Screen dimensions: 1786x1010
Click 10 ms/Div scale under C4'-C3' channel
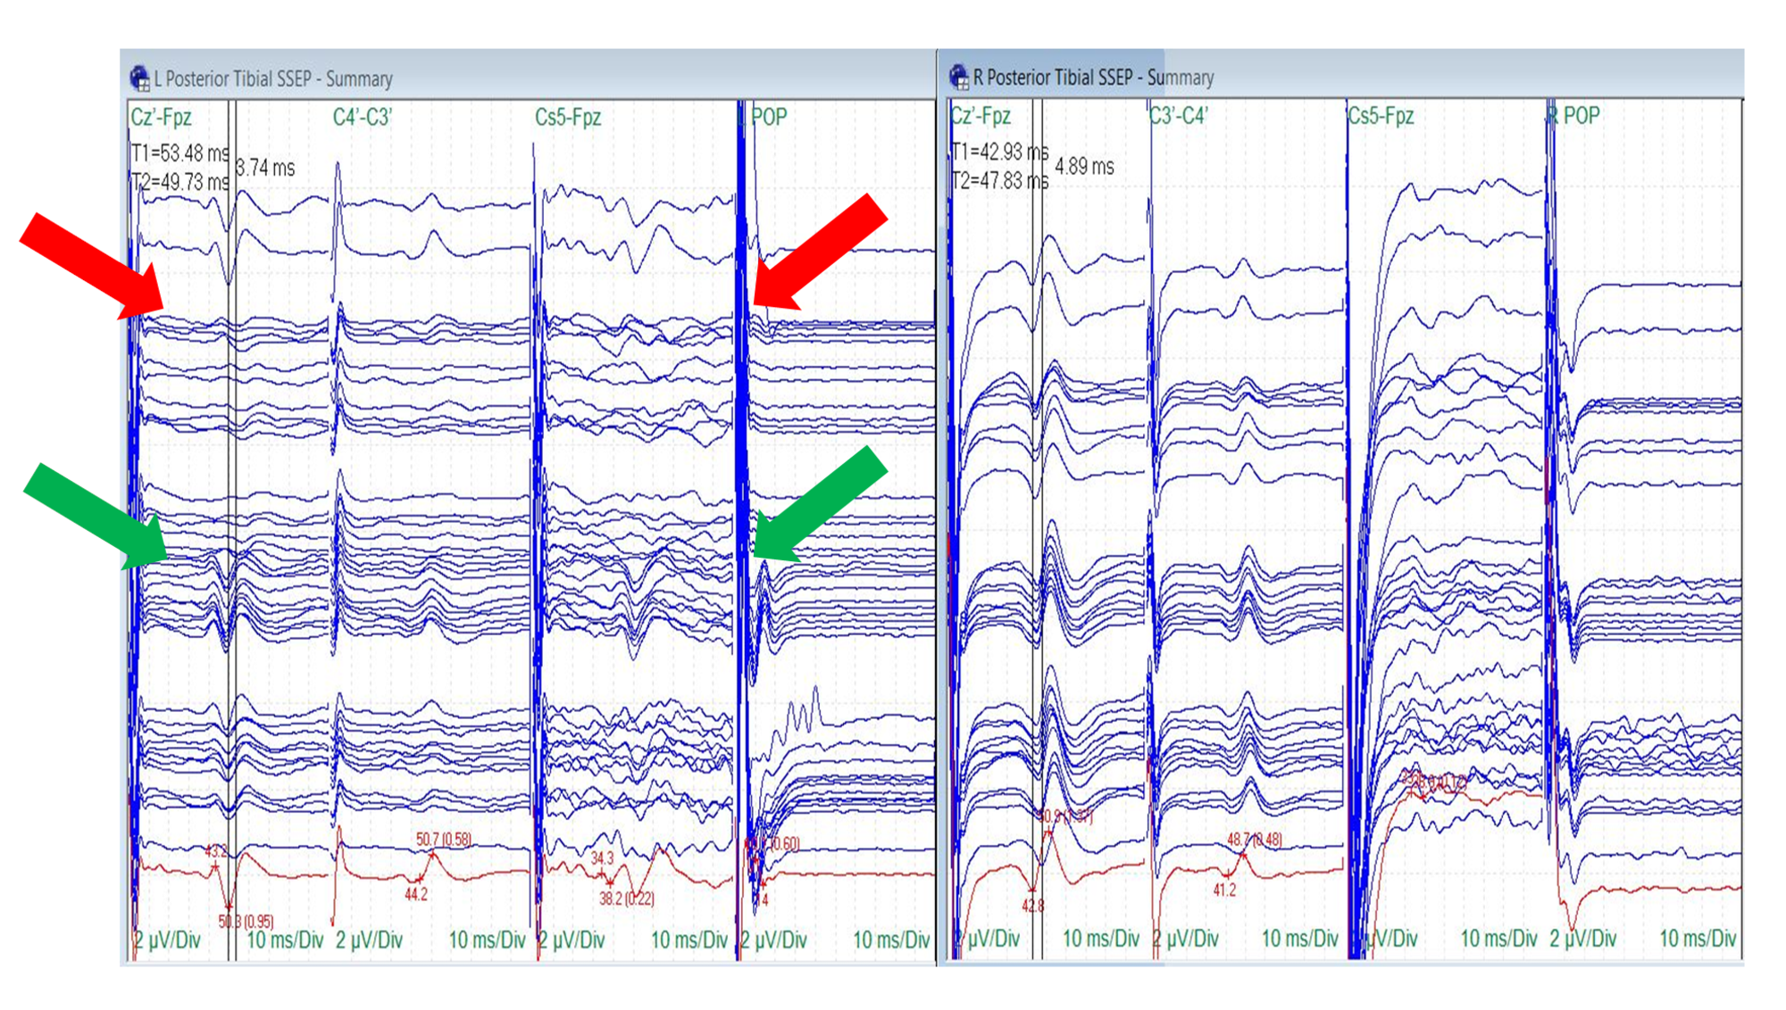[487, 940]
